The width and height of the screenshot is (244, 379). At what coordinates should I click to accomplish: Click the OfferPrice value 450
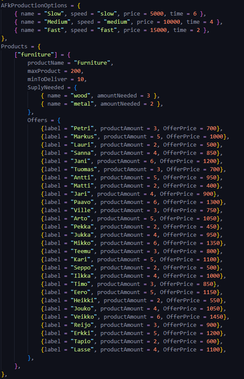[211, 227]
